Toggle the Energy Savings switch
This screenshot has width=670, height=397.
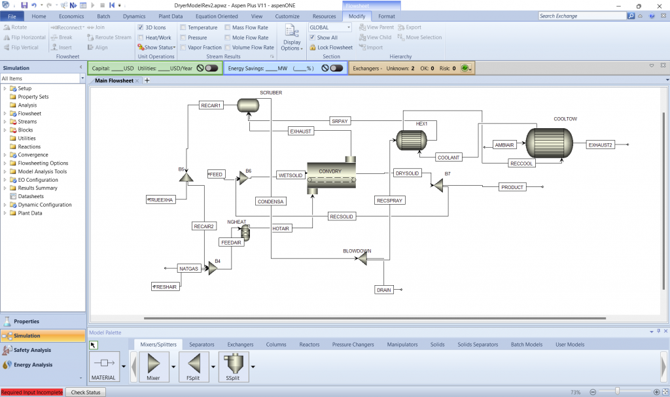[x=336, y=68]
